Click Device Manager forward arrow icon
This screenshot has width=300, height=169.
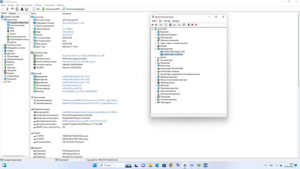156,25
